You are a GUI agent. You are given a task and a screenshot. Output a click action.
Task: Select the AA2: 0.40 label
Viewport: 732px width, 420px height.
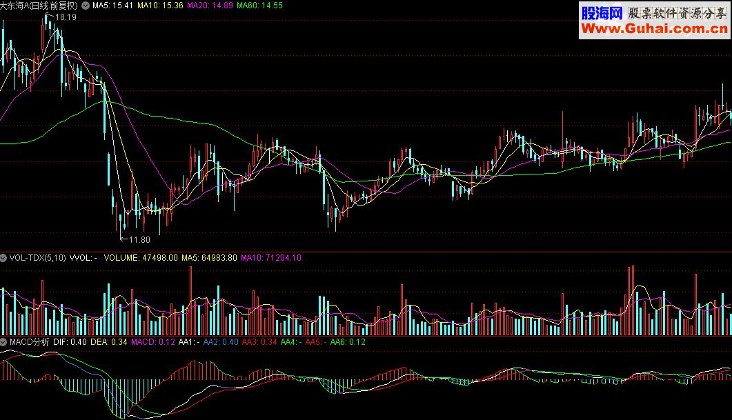tap(221, 342)
